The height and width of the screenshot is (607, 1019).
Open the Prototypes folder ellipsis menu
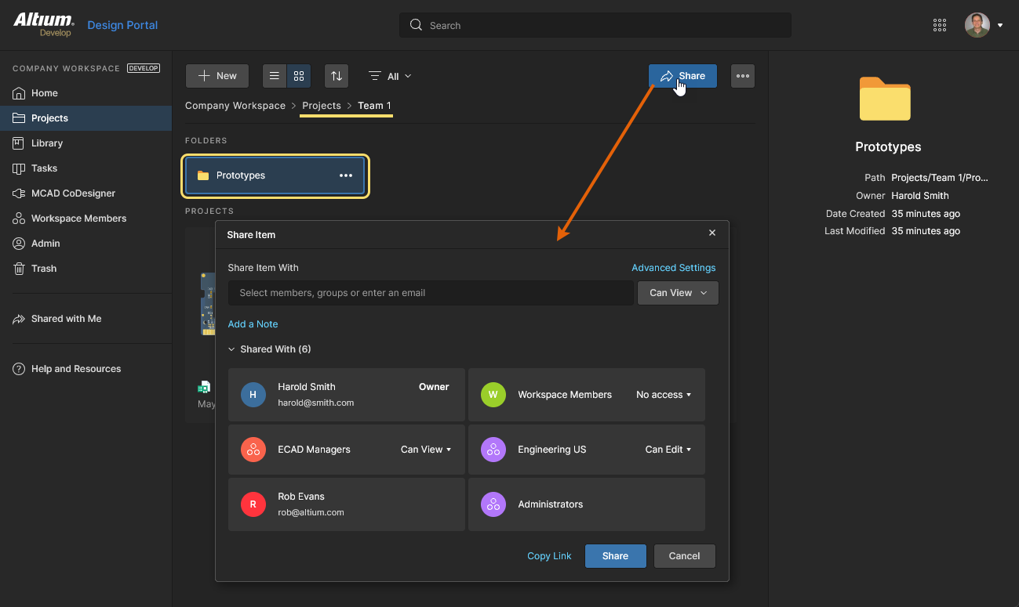tap(346, 175)
